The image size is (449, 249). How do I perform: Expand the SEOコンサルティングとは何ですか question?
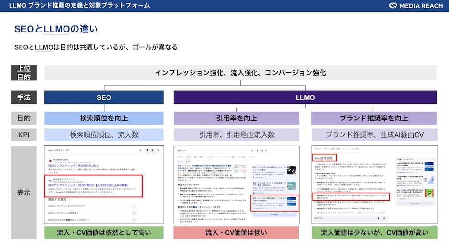[x=134, y=206]
